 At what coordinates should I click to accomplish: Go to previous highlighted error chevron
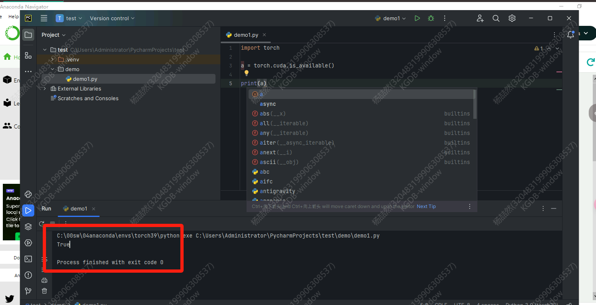coord(549,48)
